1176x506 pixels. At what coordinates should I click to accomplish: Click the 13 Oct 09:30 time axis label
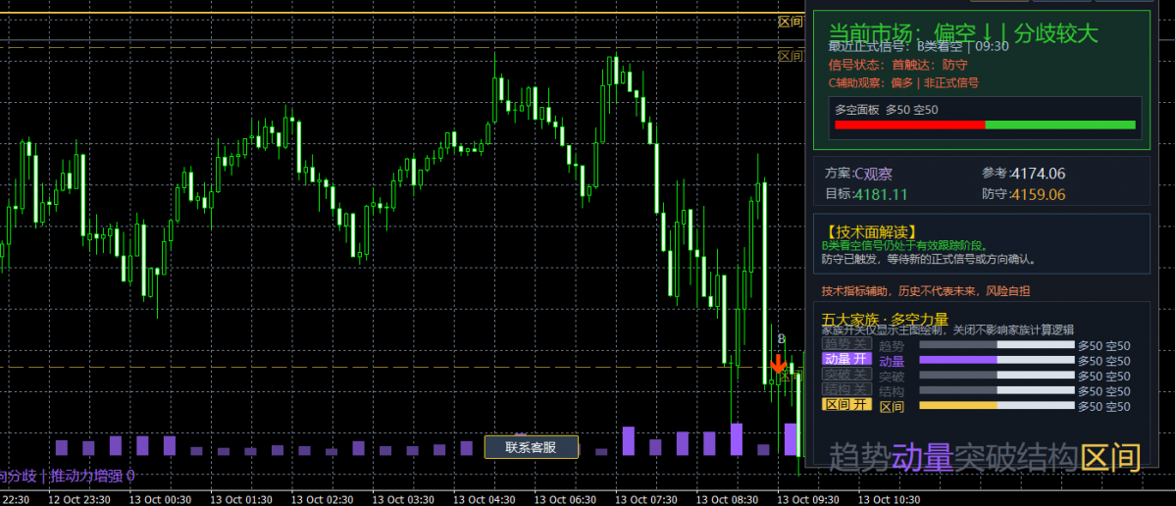pos(807,499)
